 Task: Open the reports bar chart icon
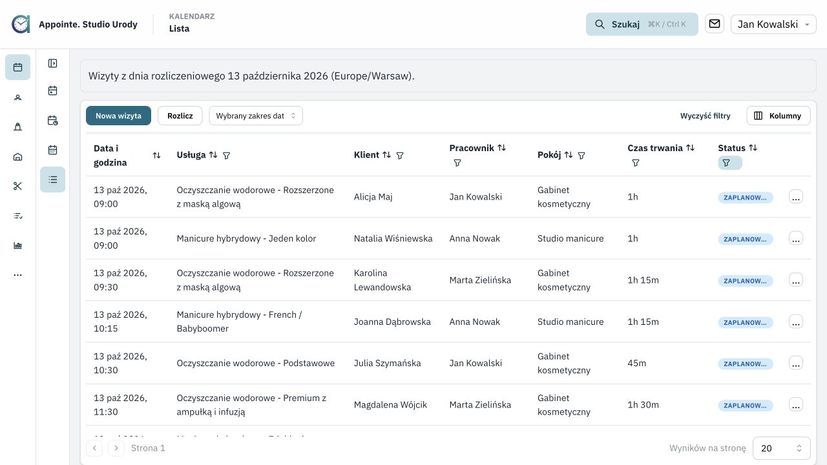(x=17, y=245)
